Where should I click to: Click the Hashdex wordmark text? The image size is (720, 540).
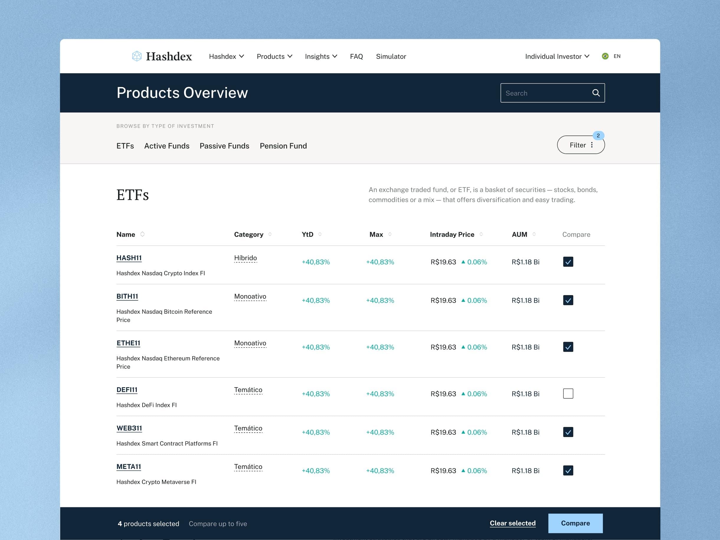coord(169,56)
